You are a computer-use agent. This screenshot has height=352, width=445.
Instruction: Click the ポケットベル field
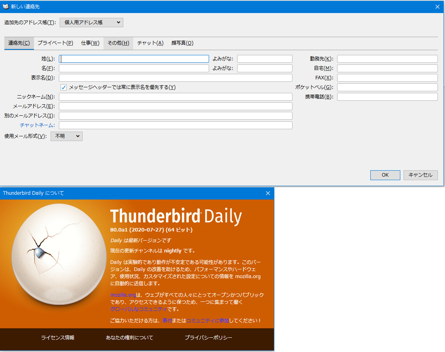click(387, 87)
